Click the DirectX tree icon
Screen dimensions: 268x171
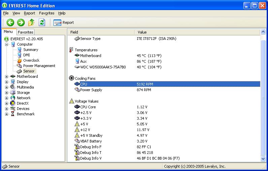coord(13,103)
